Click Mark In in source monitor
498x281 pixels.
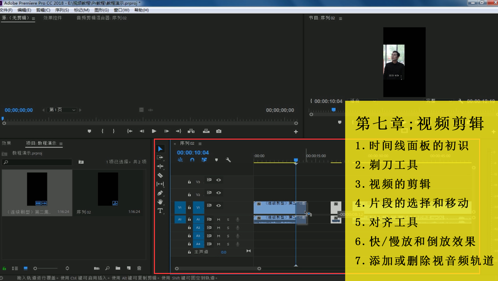pyautogui.click(x=102, y=131)
